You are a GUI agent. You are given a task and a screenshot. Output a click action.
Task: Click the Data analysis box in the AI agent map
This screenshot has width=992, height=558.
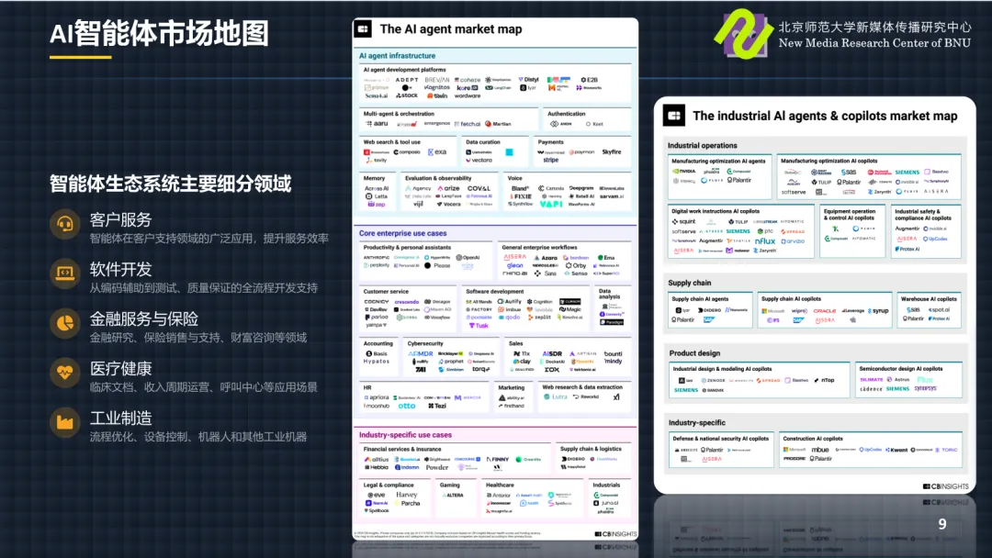point(613,308)
